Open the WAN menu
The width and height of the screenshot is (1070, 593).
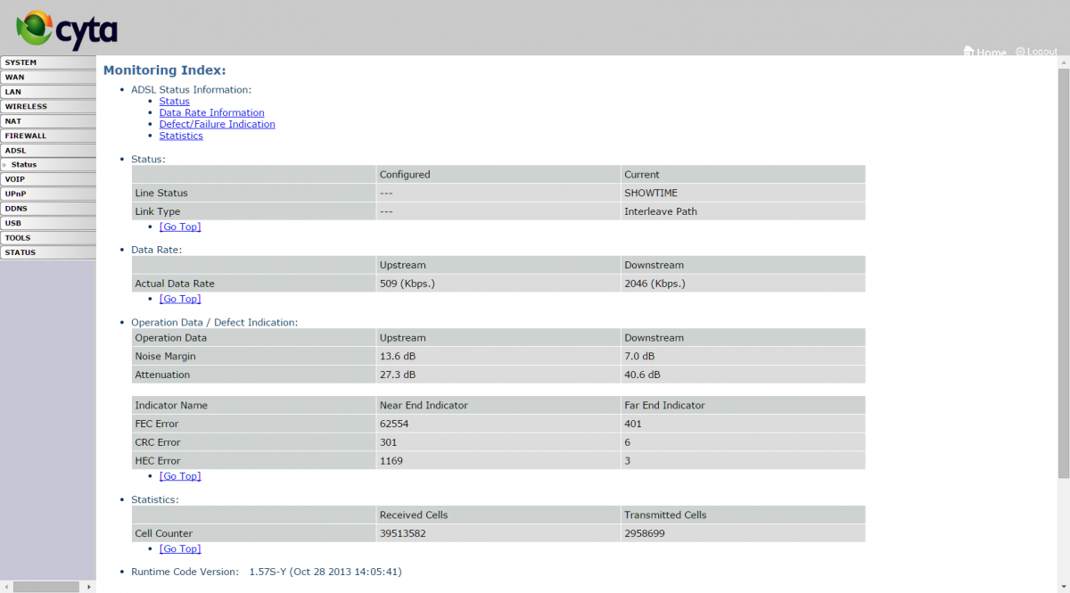[48, 78]
